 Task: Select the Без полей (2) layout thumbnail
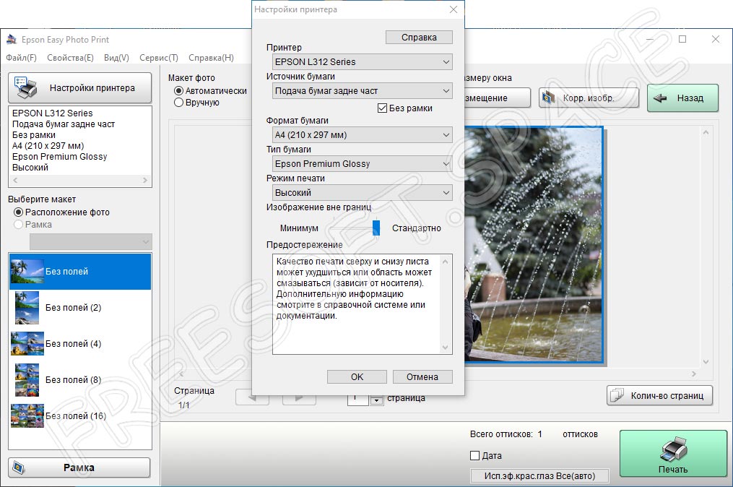(27, 307)
